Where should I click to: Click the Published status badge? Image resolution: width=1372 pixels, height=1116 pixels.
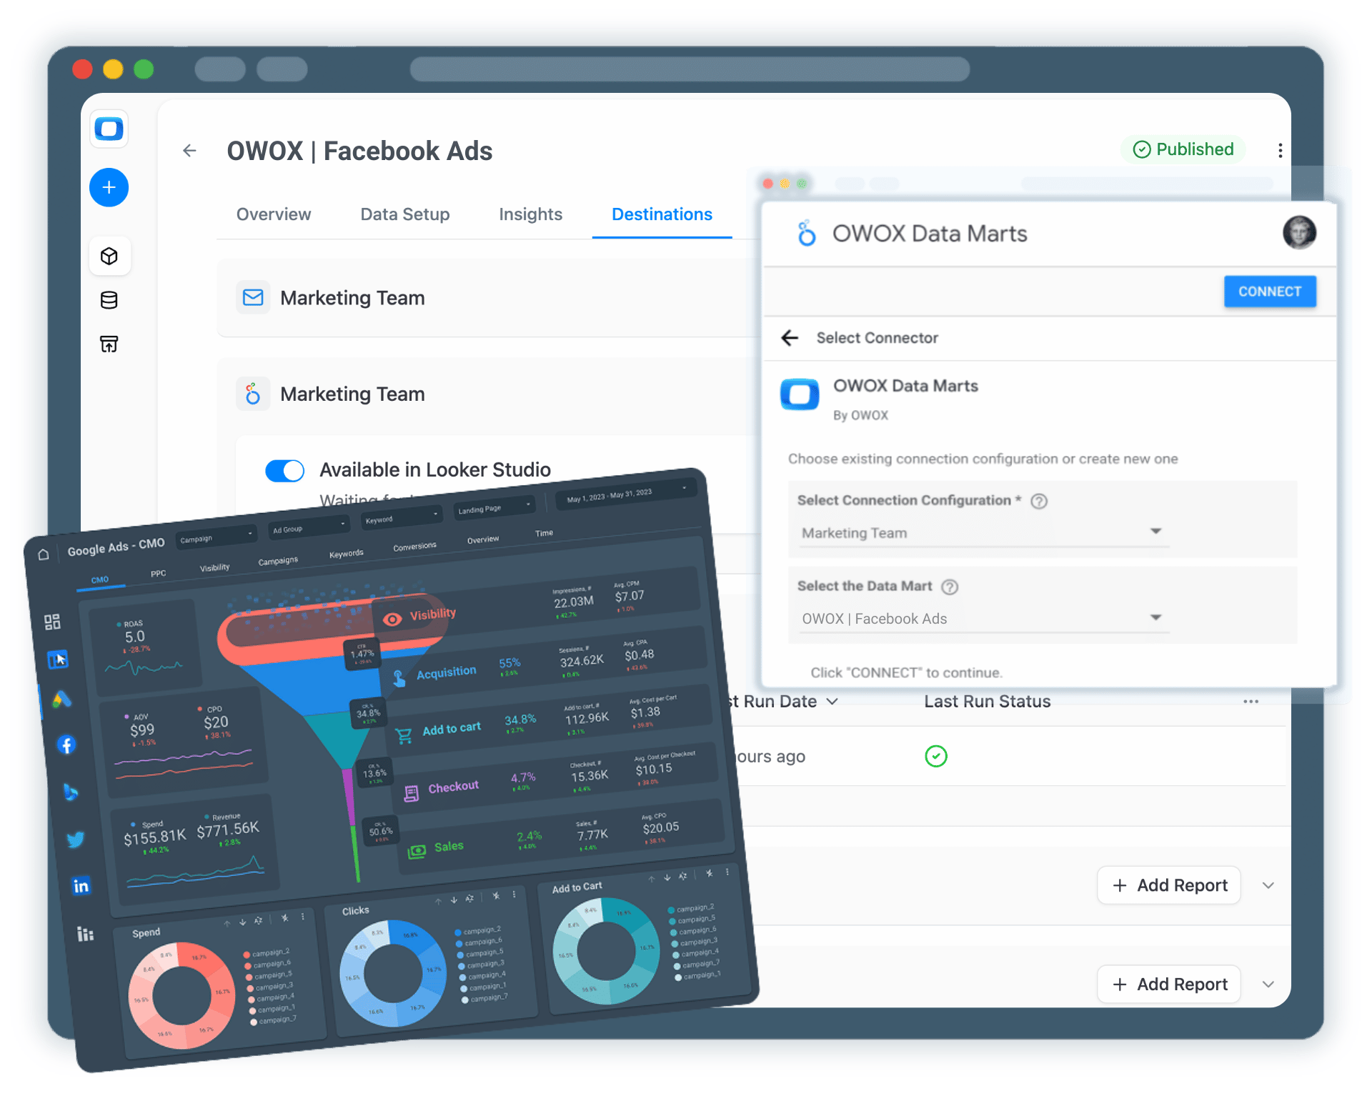point(1183,149)
